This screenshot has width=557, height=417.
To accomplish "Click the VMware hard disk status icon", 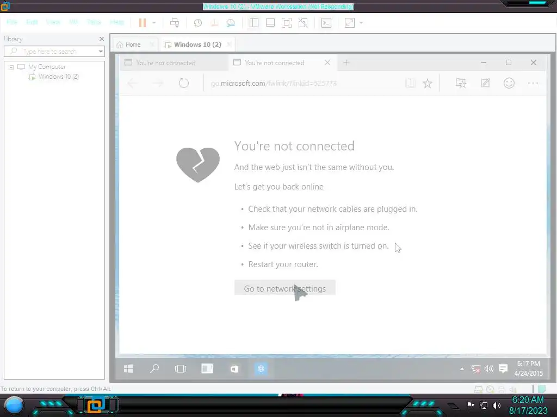I will 479,389.
